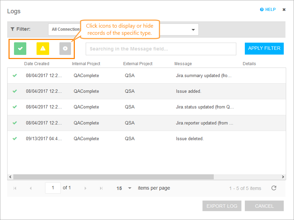Image resolution: width=294 pixels, height=220 pixels.
Task: Toggle the yellow warning records filter
Action: (43, 49)
